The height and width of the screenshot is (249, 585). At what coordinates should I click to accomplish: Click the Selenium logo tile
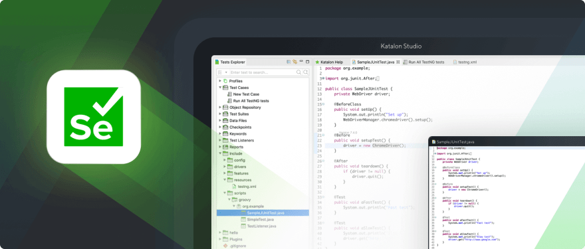pyautogui.click(x=94, y=117)
